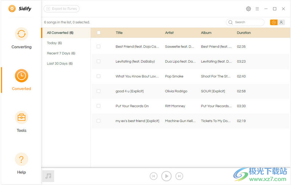Select song Best Friend (feat. Doja Ca...
This screenshot has width=291, height=185.
tap(137, 47)
